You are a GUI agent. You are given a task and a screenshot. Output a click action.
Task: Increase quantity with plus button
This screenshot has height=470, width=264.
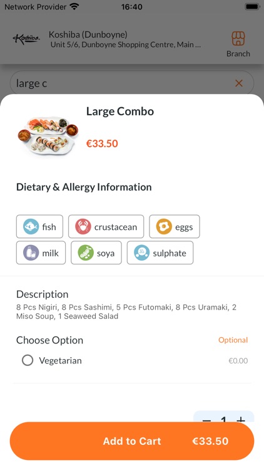[241, 419]
